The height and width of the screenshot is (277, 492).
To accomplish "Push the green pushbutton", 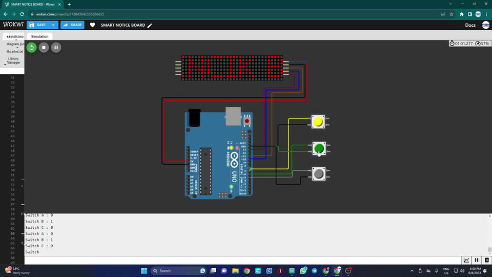I will pyautogui.click(x=319, y=148).
